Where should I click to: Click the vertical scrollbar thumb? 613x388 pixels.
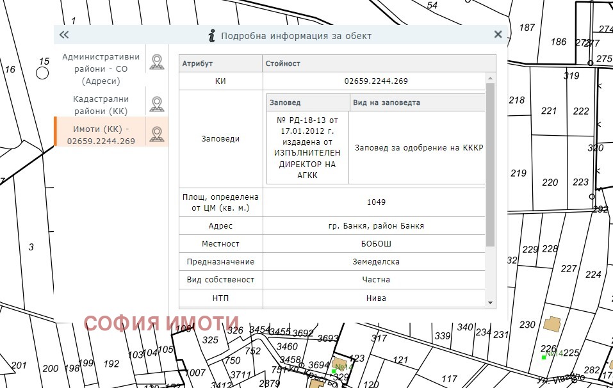coord(490,164)
